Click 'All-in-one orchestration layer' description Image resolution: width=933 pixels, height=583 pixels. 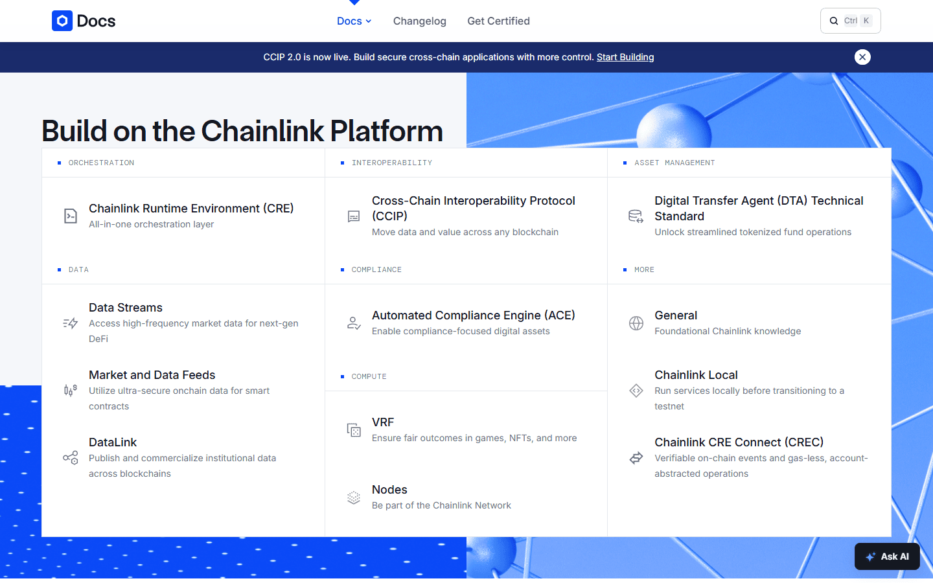click(x=151, y=224)
